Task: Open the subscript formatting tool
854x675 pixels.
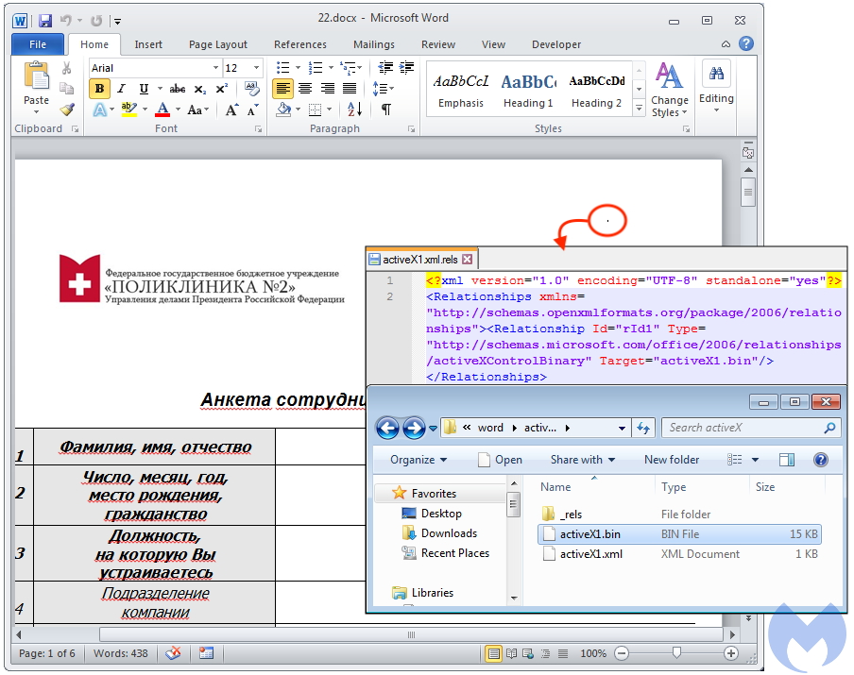Action: pos(199,90)
